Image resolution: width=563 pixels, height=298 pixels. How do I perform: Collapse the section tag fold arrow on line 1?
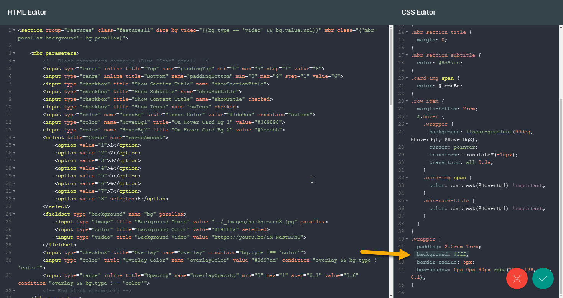[14, 30]
